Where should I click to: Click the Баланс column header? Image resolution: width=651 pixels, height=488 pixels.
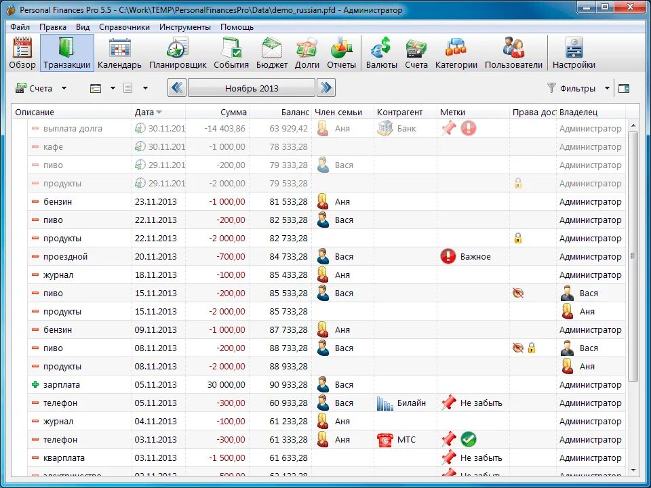pyautogui.click(x=280, y=113)
